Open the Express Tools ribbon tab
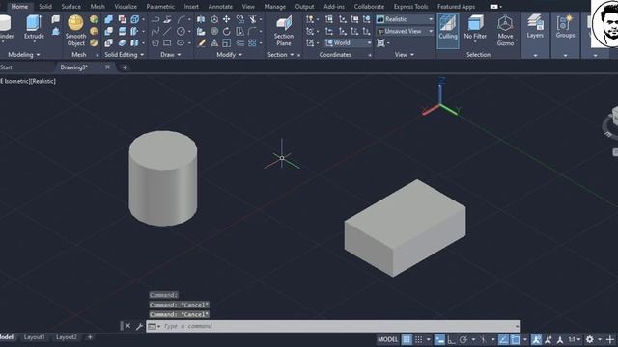 click(410, 7)
